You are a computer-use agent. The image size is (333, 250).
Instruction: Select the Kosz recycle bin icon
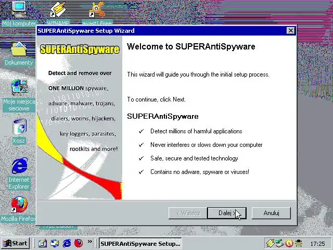pyautogui.click(x=19, y=131)
